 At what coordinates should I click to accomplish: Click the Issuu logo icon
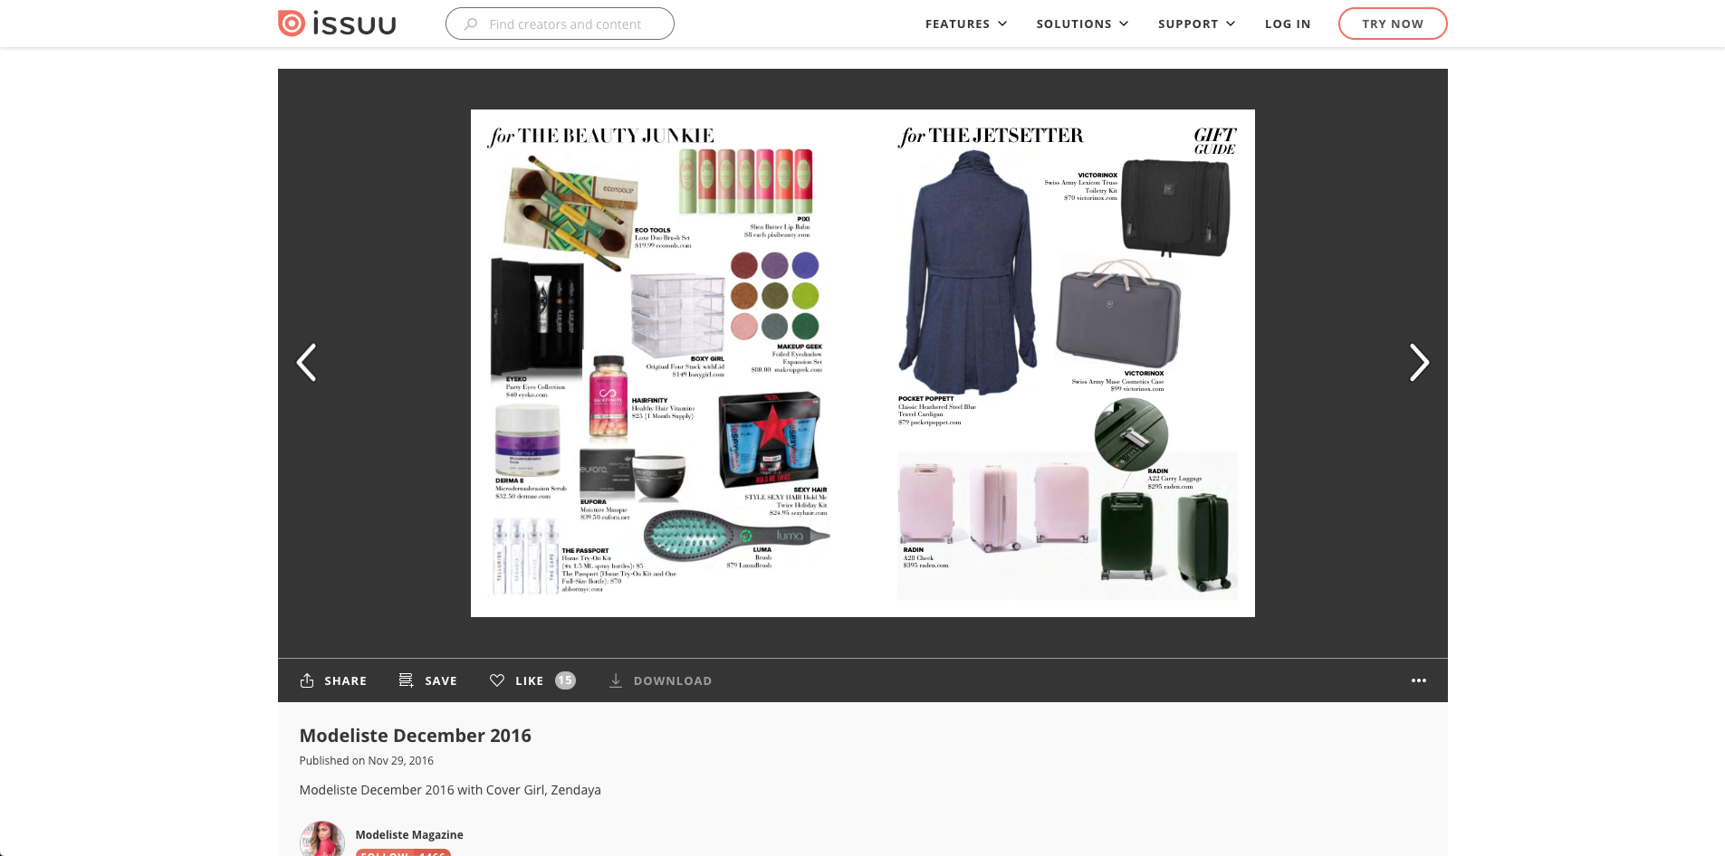292,24
